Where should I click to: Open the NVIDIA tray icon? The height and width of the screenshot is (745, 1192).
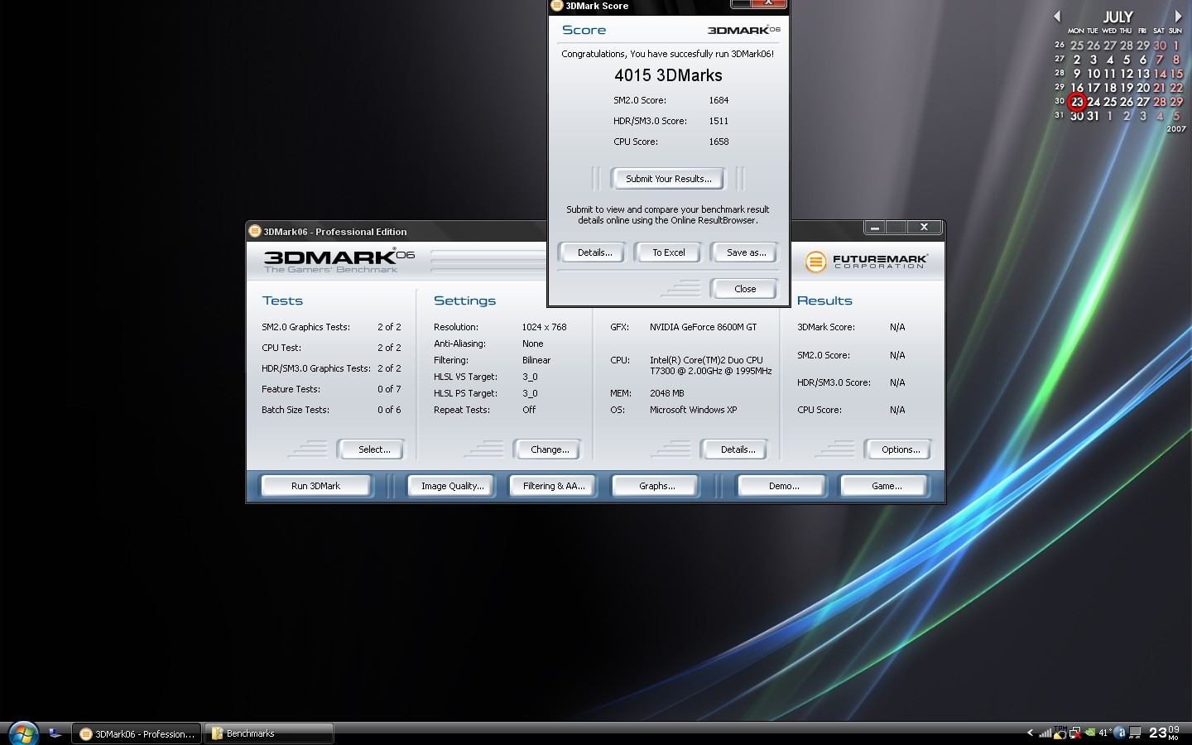click(x=1089, y=733)
